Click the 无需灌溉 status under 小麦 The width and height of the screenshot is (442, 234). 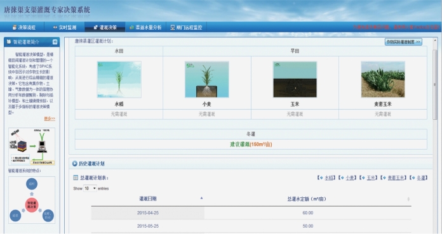(x=207, y=114)
